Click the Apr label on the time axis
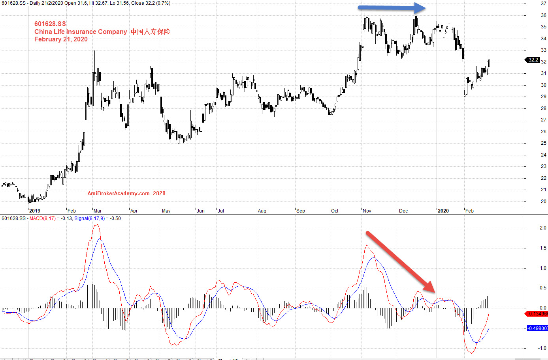This screenshot has height=360, width=548. 134,211
